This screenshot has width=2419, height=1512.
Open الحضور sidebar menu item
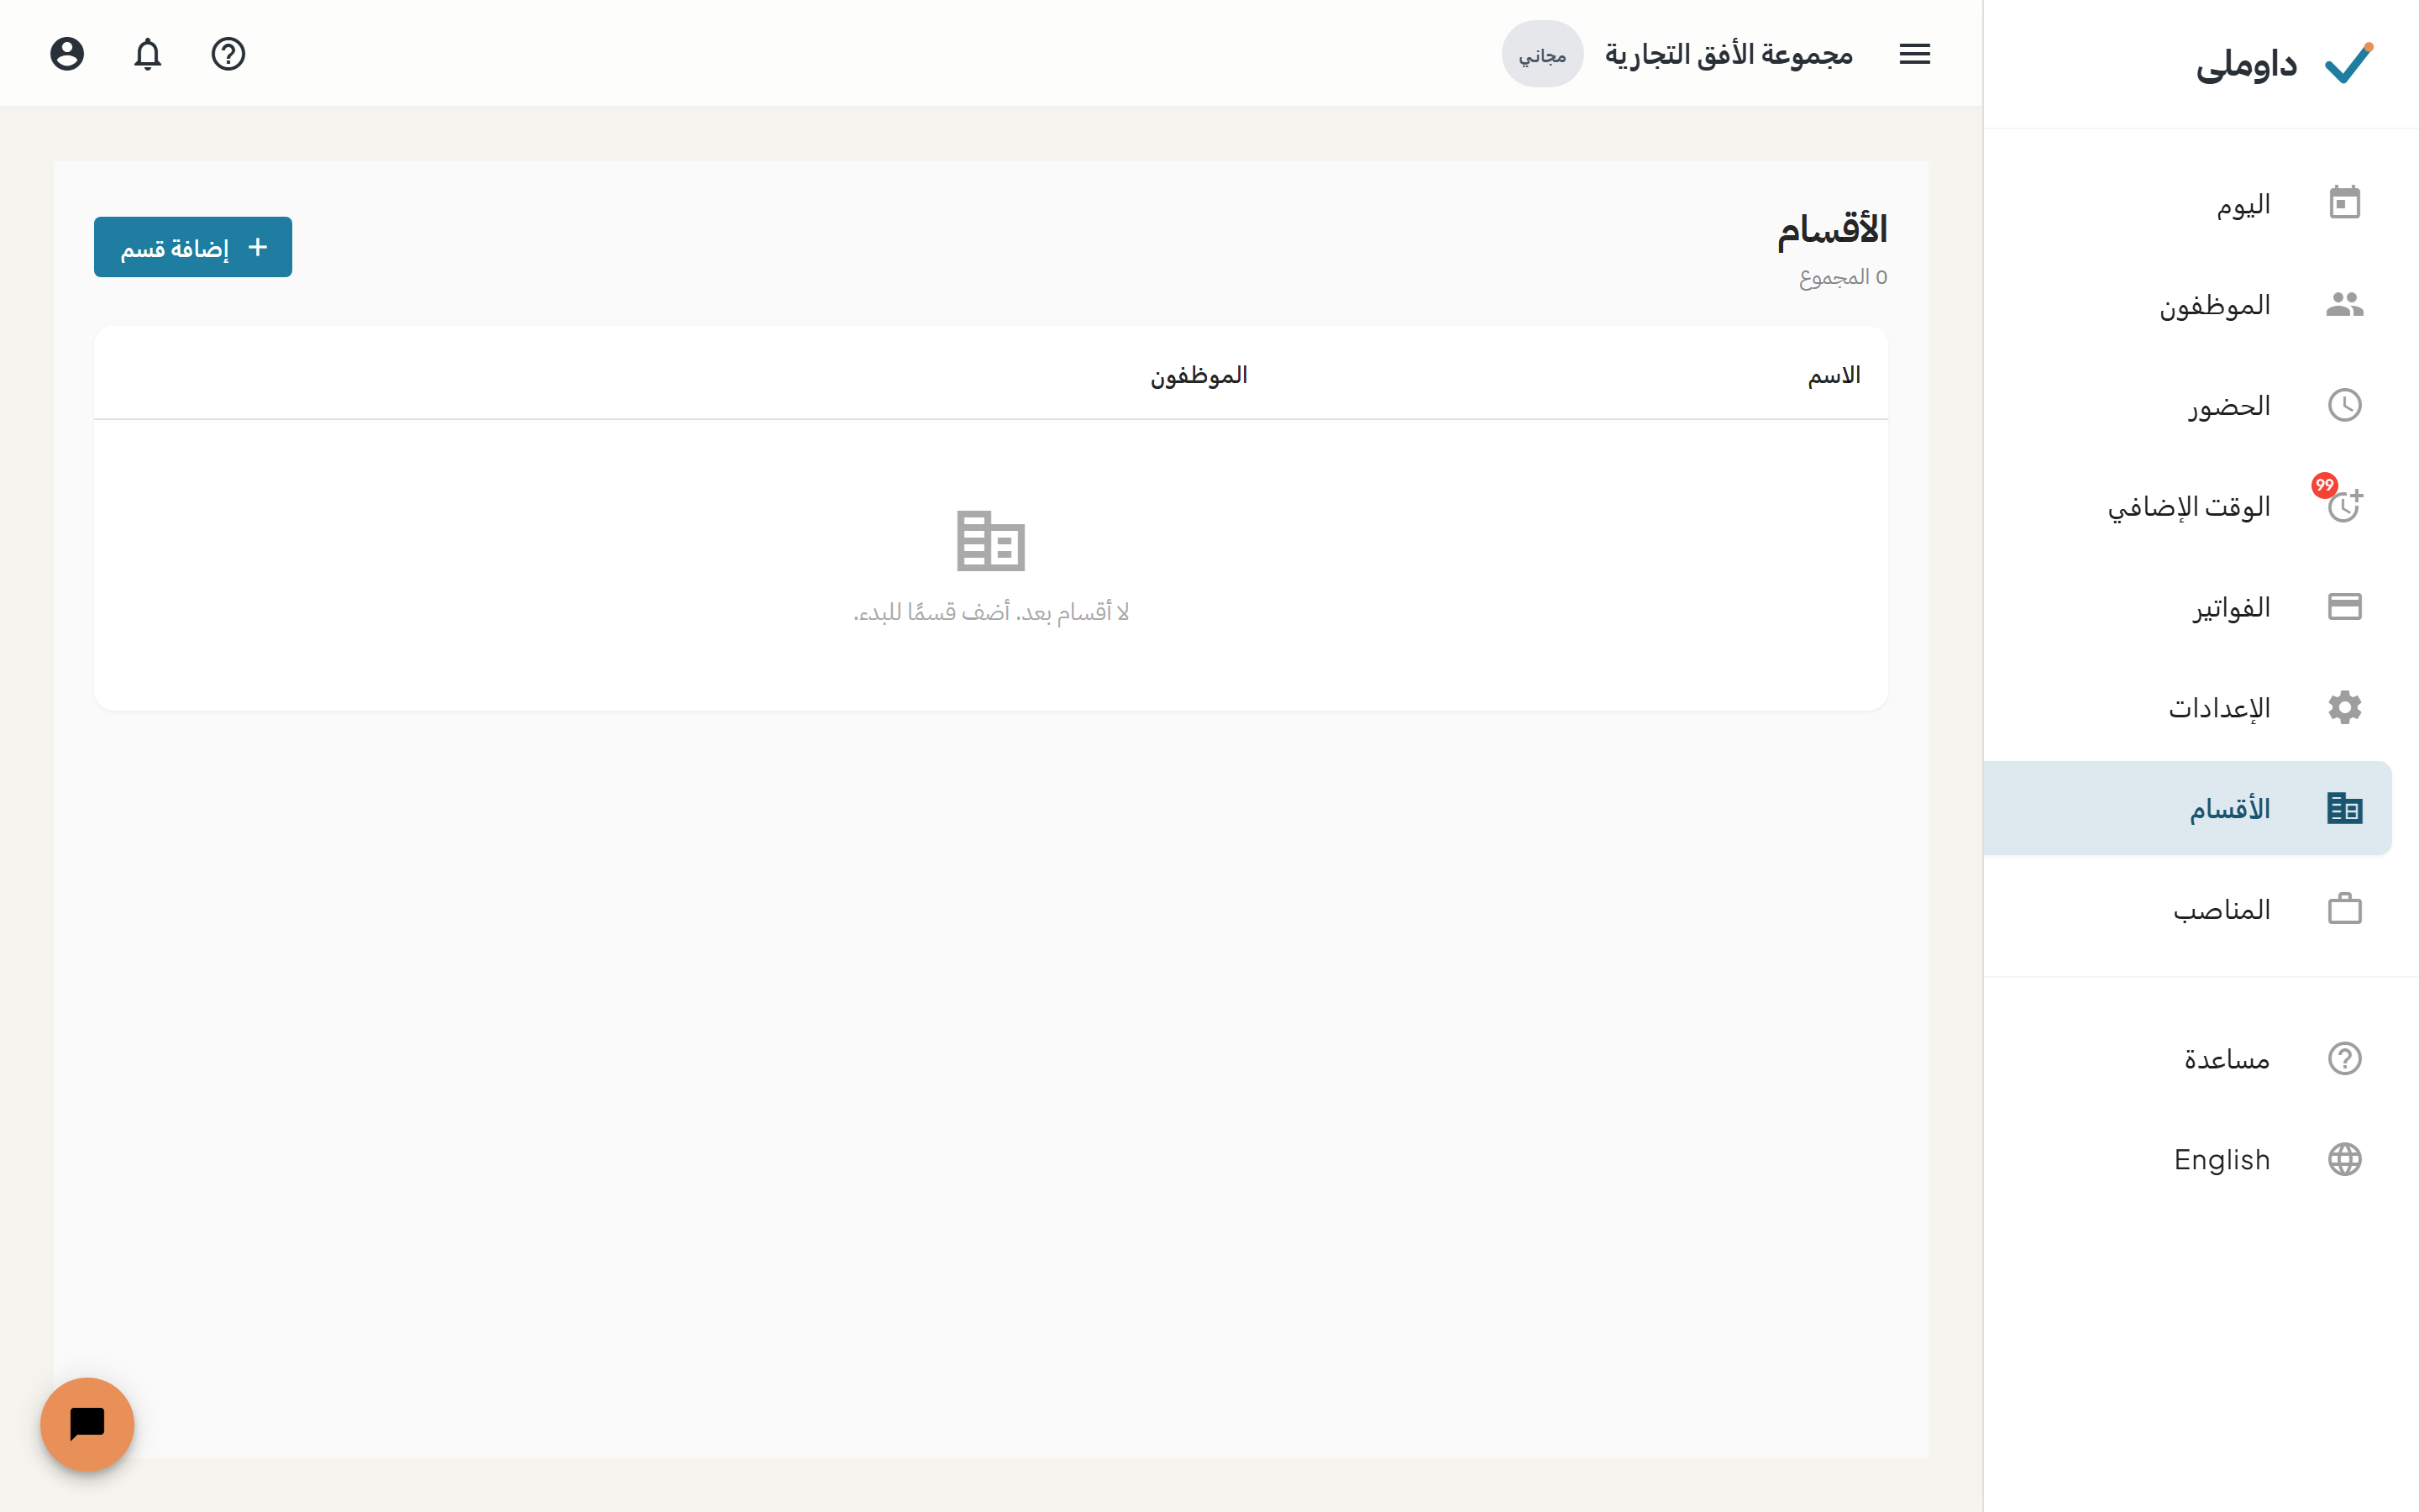(2187, 405)
